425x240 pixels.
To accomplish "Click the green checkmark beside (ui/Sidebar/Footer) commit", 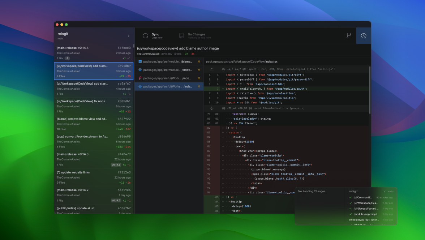I will point(351,209).
